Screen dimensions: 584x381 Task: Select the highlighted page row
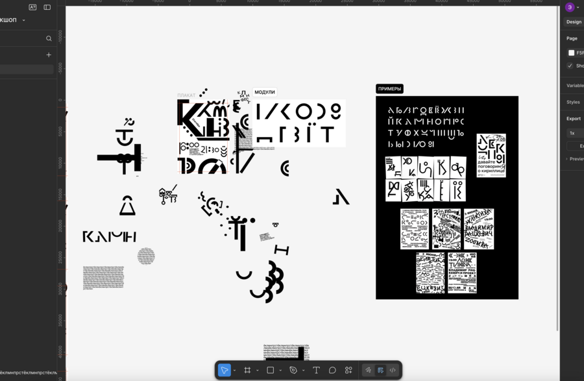tap(27, 69)
